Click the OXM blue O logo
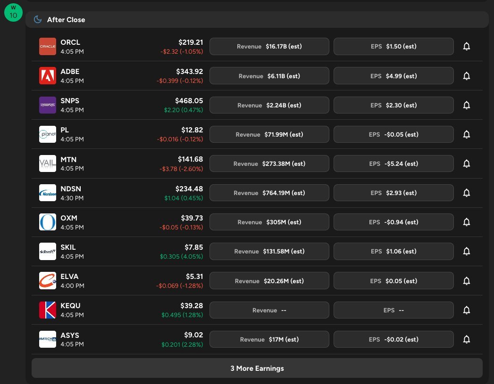Screen dimensions: 494x384 pyautogui.click(x=48, y=222)
